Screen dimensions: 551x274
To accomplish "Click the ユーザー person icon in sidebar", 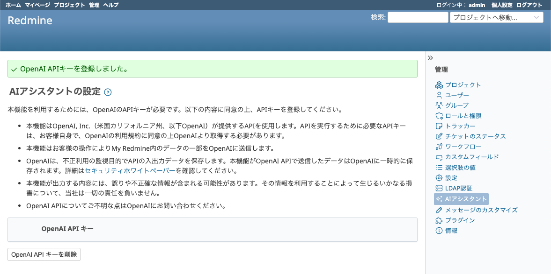I will pyautogui.click(x=439, y=95).
